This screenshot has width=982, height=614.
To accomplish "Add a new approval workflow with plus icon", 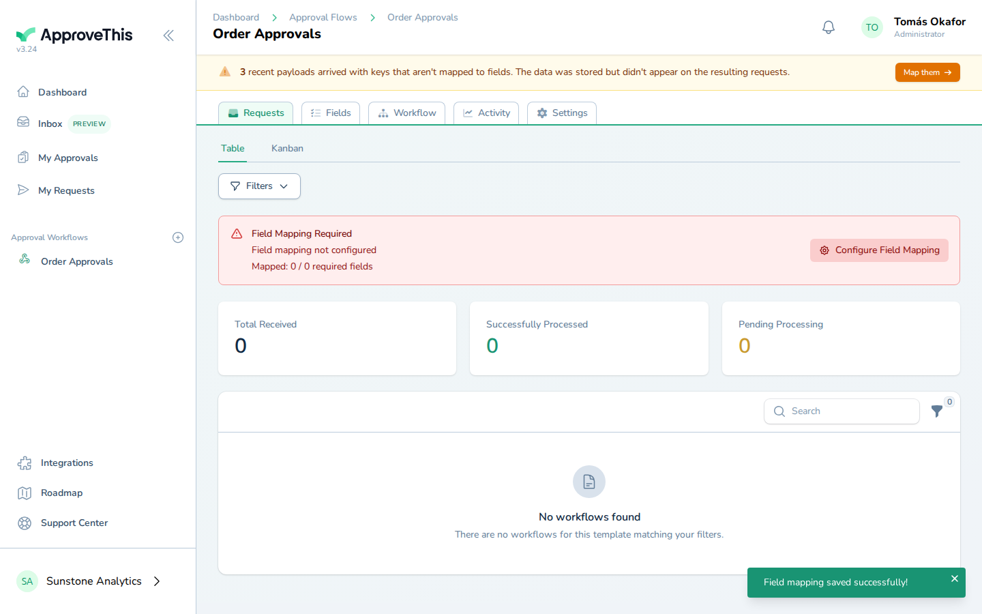I will click(x=178, y=237).
